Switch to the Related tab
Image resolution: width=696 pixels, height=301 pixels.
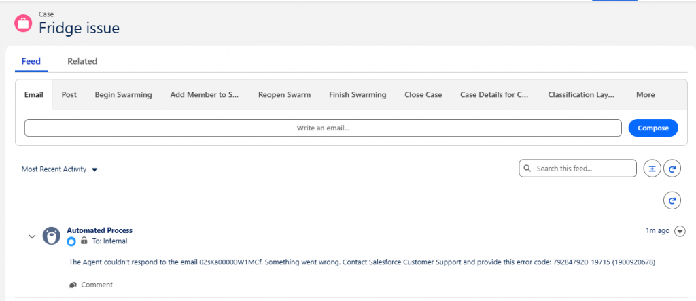(82, 61)
